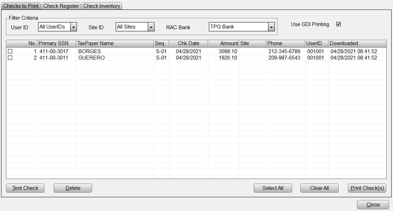Click the Select All button
Viewport: 393px width, 211px height.
273,188
